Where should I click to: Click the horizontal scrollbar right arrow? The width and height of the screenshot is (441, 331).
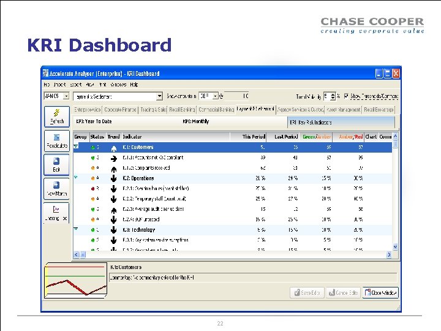coord(390,254)
